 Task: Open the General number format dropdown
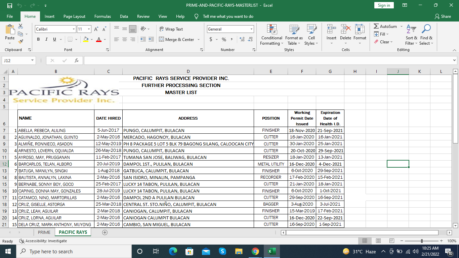251,29
